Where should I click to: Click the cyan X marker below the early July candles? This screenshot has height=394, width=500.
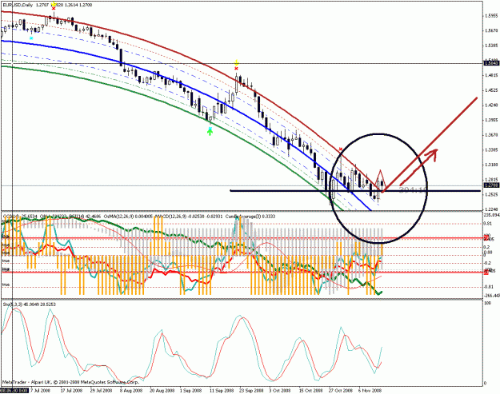click(x=31, y=38)
